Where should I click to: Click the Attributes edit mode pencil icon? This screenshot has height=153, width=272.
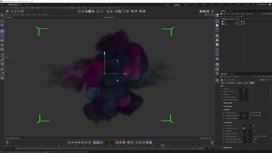(x=217, y=80)
